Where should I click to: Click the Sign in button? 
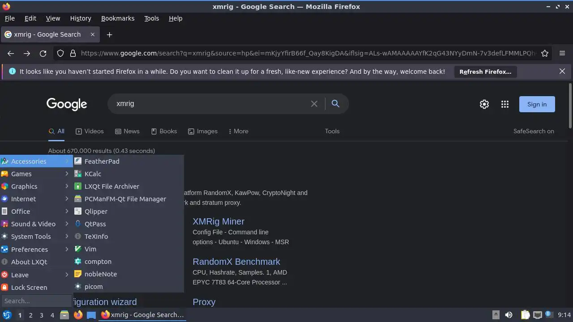tap(537, 104)
